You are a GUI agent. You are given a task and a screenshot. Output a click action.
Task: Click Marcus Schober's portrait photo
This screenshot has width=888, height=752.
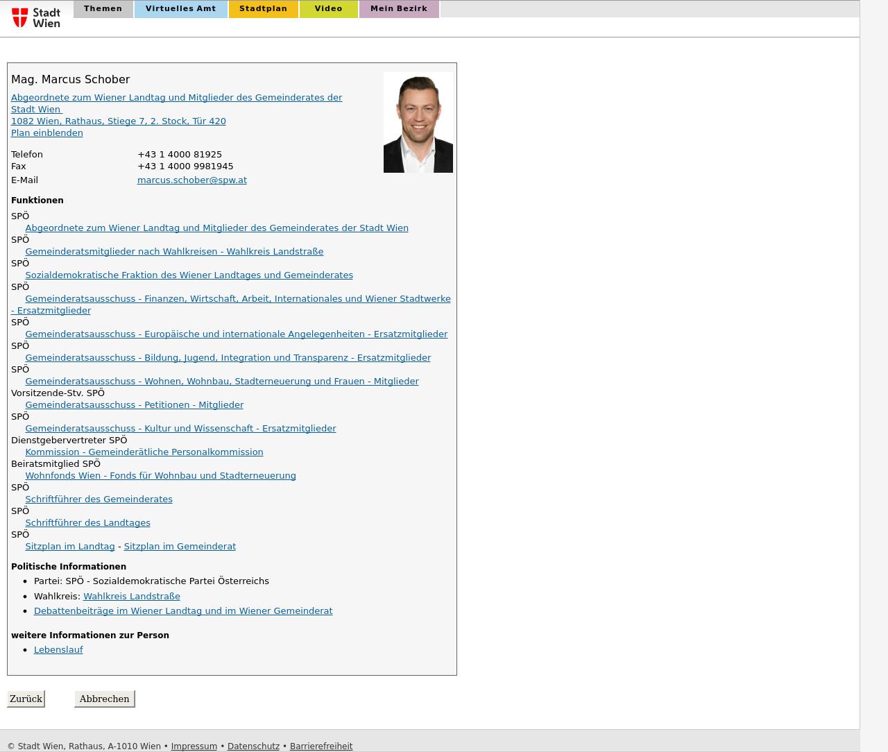[418, 122]
